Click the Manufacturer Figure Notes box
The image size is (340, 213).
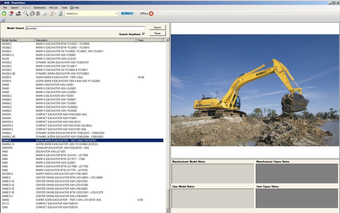tap(297, 174)
